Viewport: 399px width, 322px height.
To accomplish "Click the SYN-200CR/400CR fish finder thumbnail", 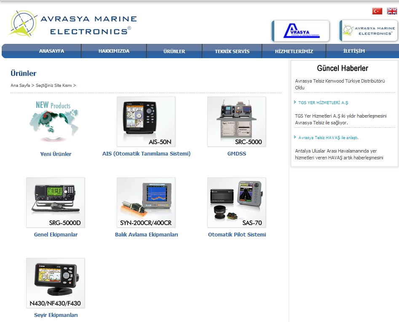I will (x=146, y=203).
